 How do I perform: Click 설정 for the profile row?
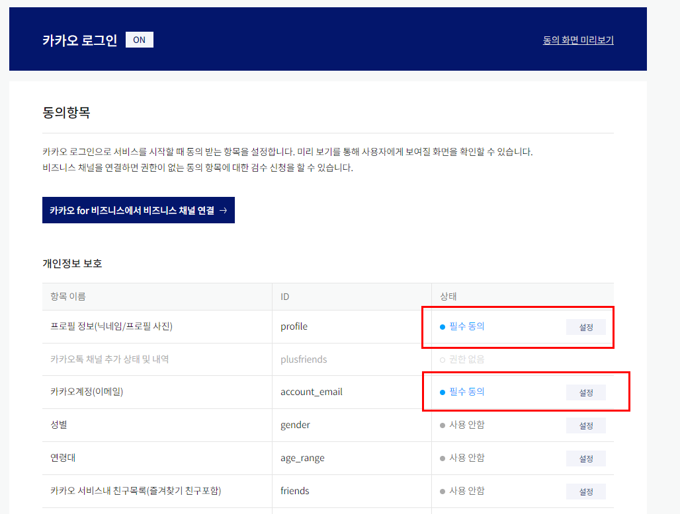click(x=586, y=327)
